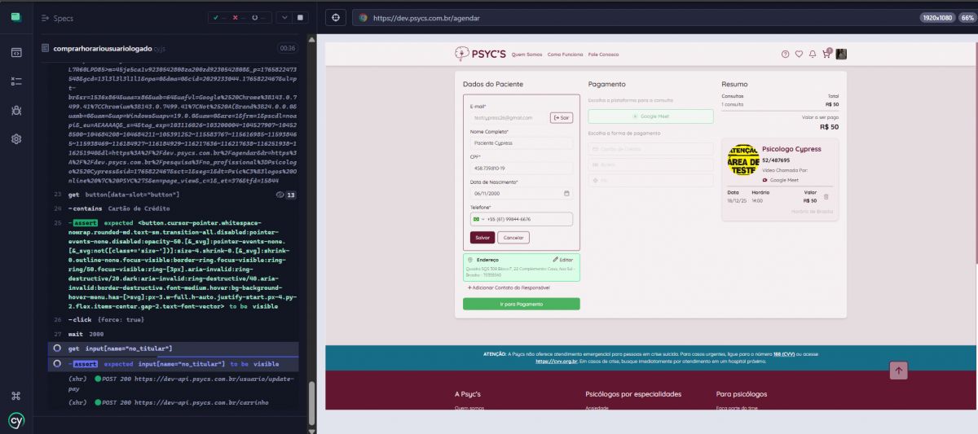978x434 pixels.
Task: Open the date of birth calendar picker
Action: [566, 193]
